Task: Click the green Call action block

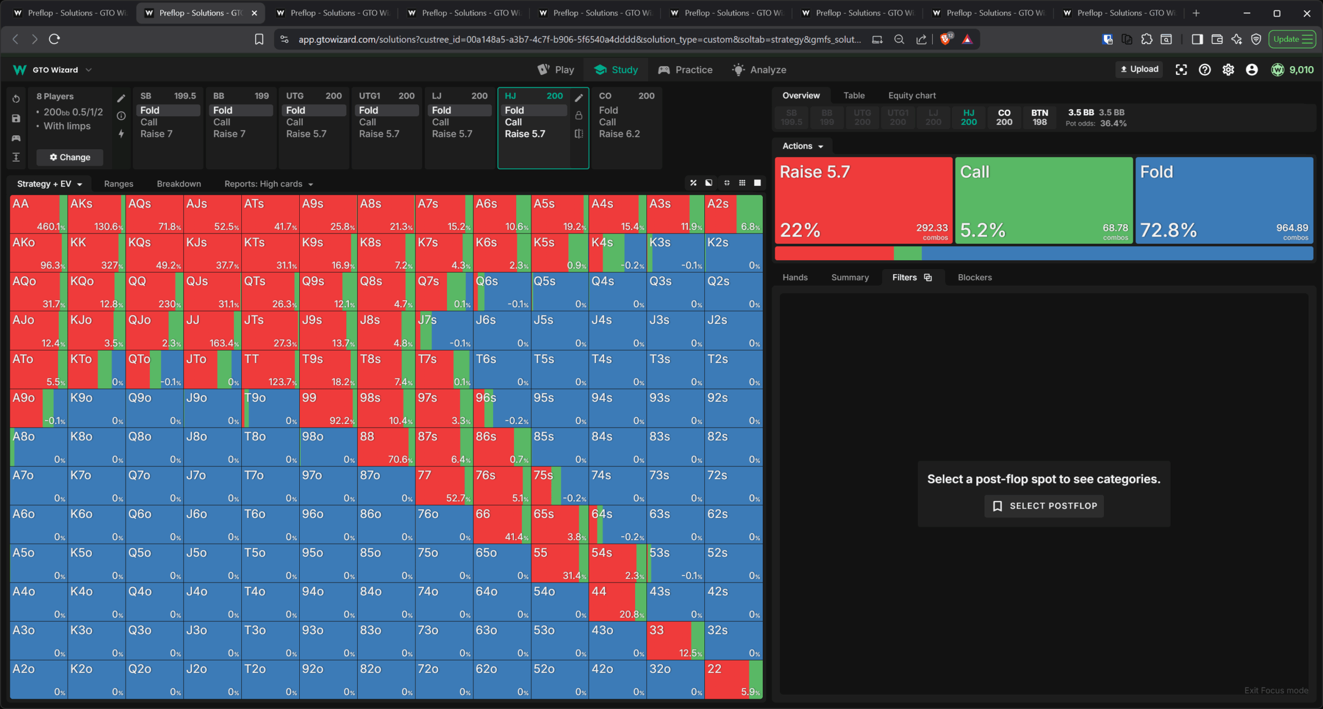Action: point(1043,200)
